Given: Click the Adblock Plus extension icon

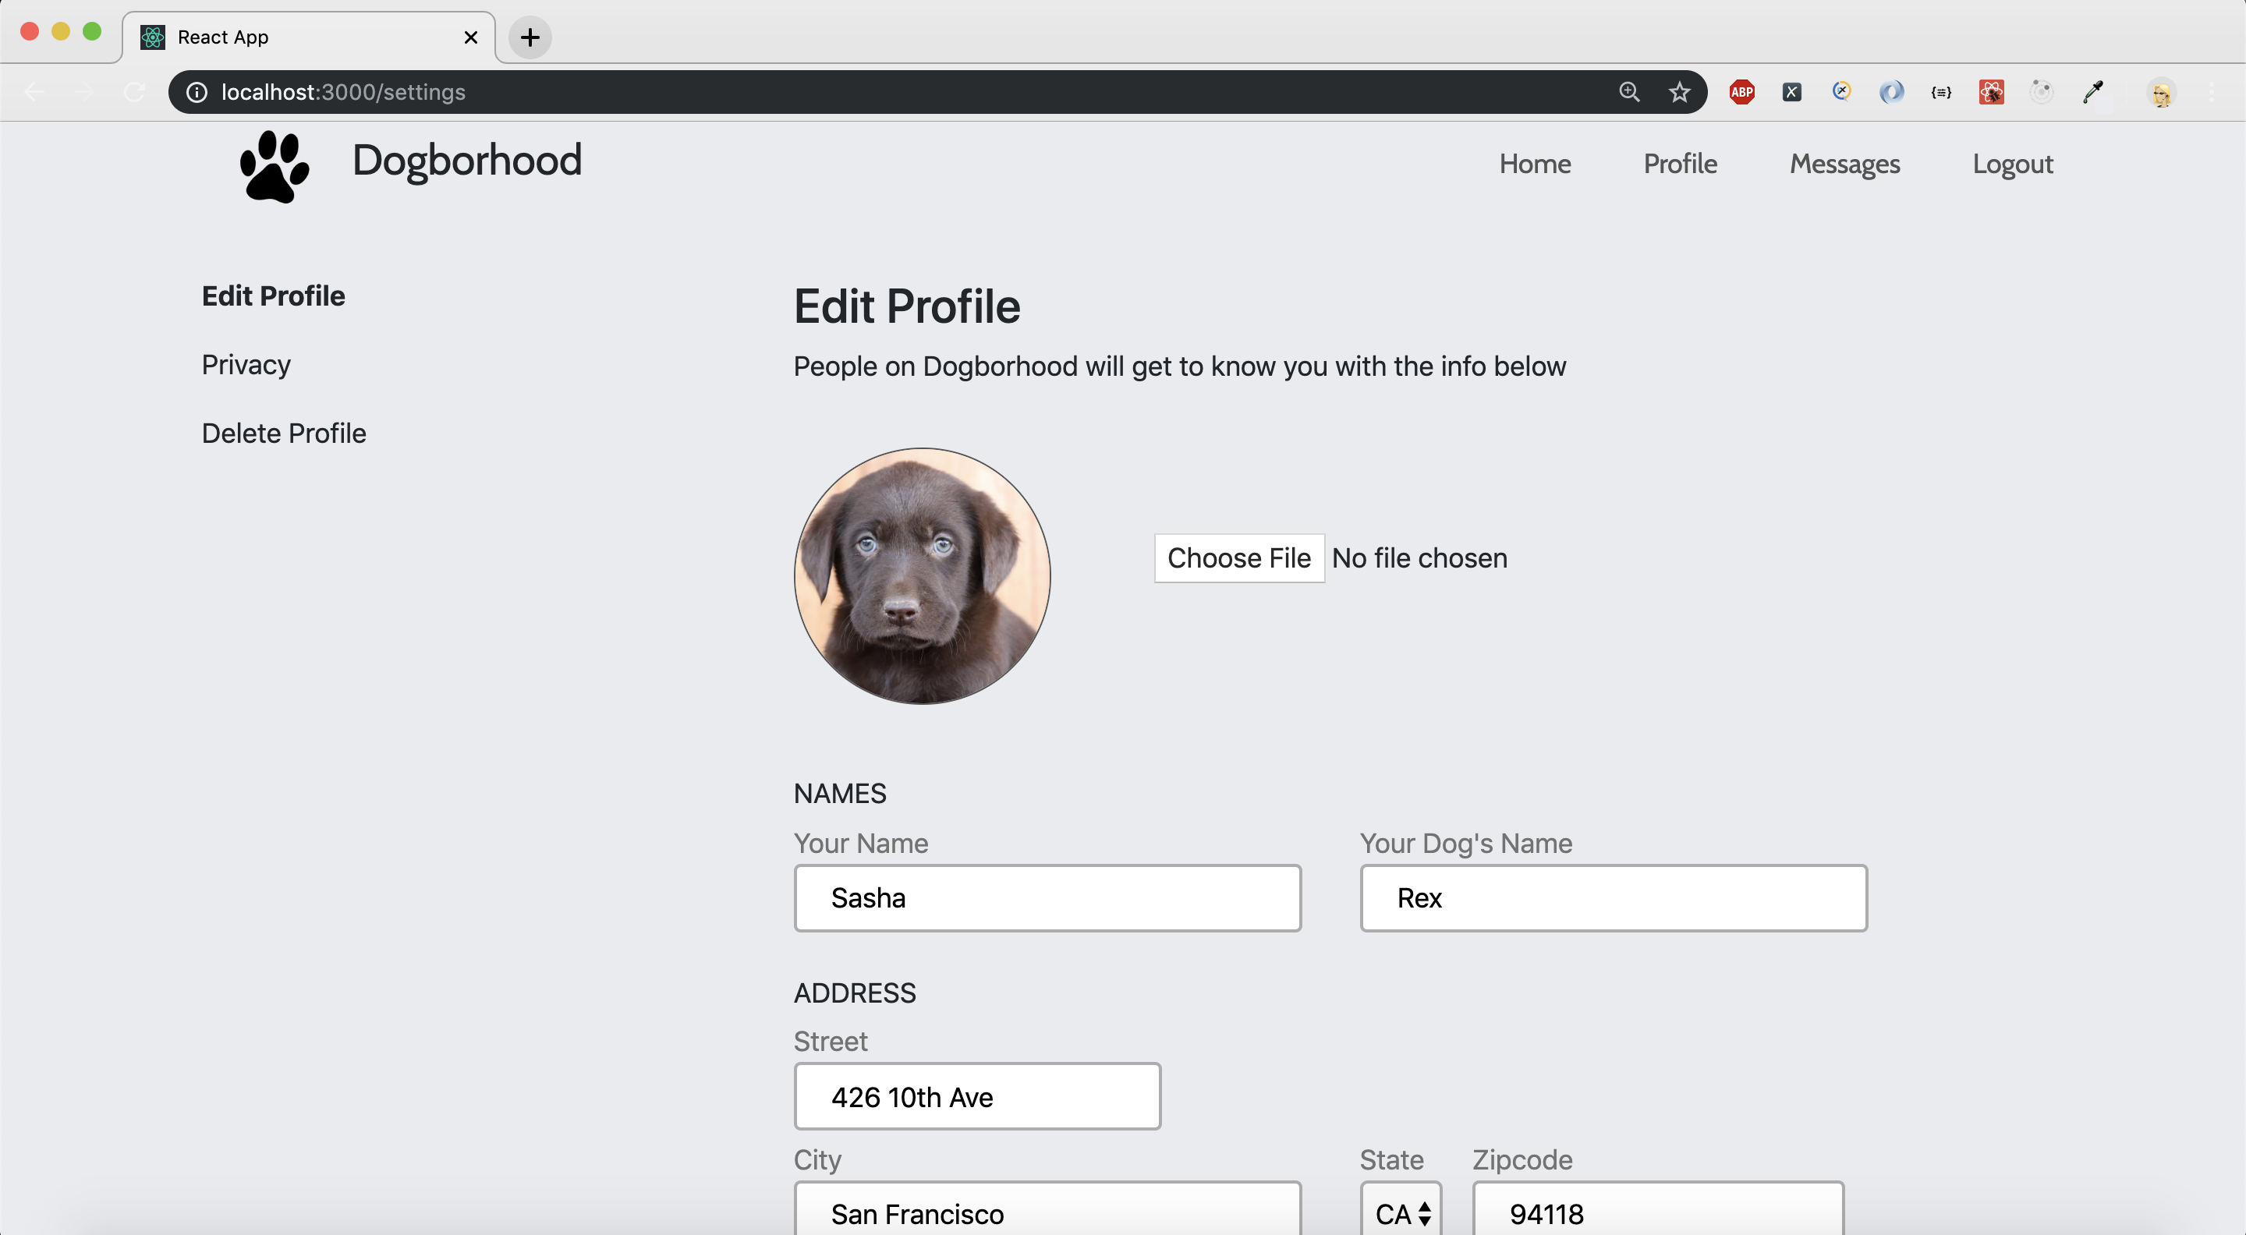Looking at the screenshot, I should coord(1741,91).
